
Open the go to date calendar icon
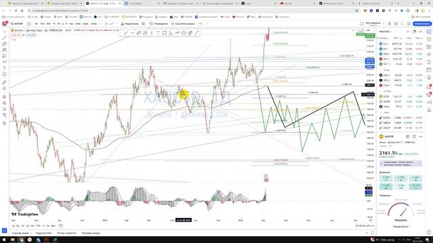click(61, 226)
